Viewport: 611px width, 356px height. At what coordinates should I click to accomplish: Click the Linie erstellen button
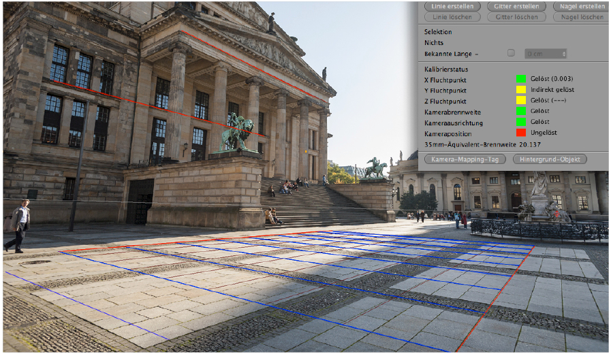[x=452, y=6]
